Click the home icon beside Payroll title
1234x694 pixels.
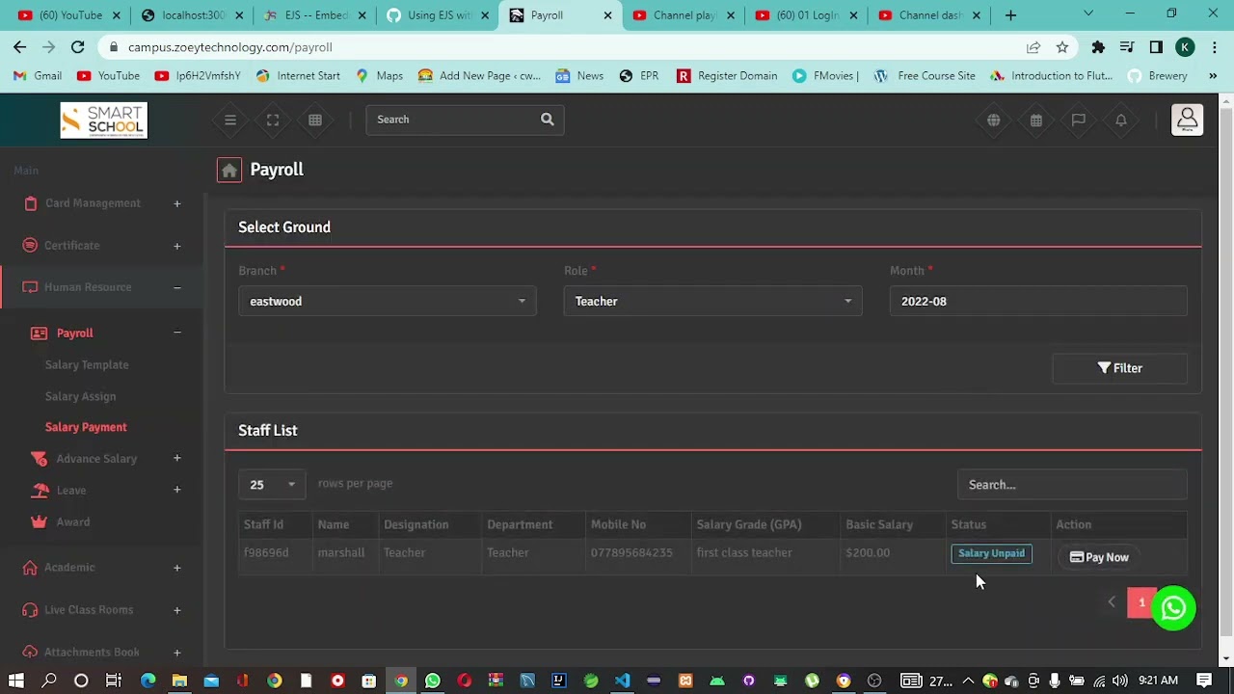tap(228, 170)
